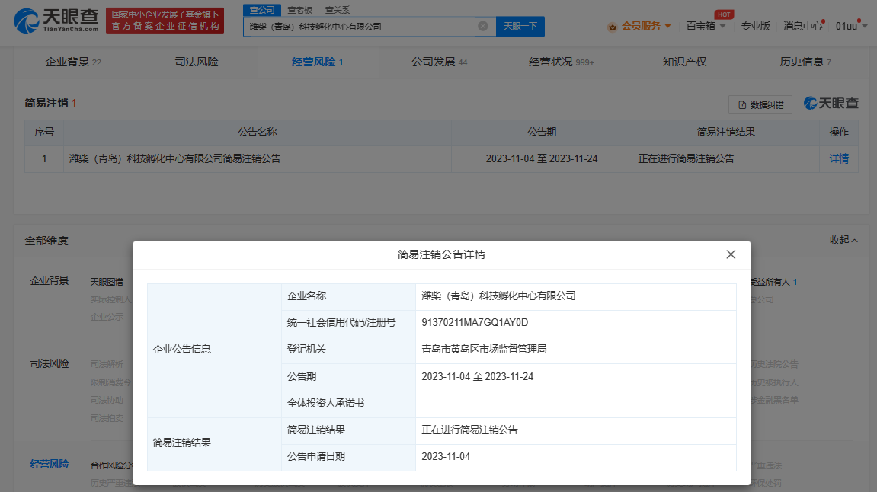Screen dimensions: 877x492
Task: Open 详情 link in the table row
Action: tap(839, 159)
